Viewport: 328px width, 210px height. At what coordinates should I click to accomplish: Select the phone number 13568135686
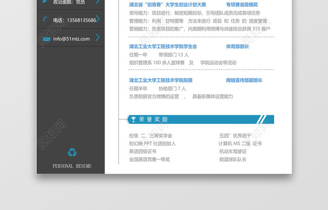(81, 20)
